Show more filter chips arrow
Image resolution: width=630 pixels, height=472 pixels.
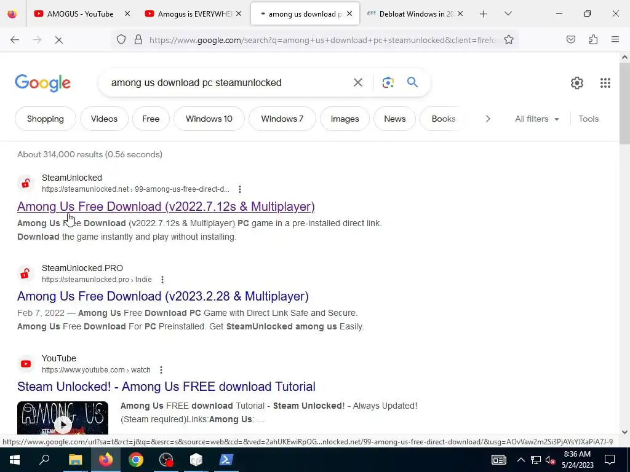pos(488,119)
